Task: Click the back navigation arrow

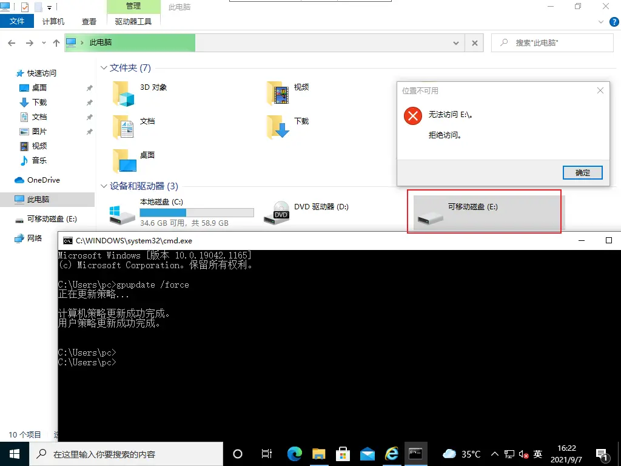Action: 12,43
